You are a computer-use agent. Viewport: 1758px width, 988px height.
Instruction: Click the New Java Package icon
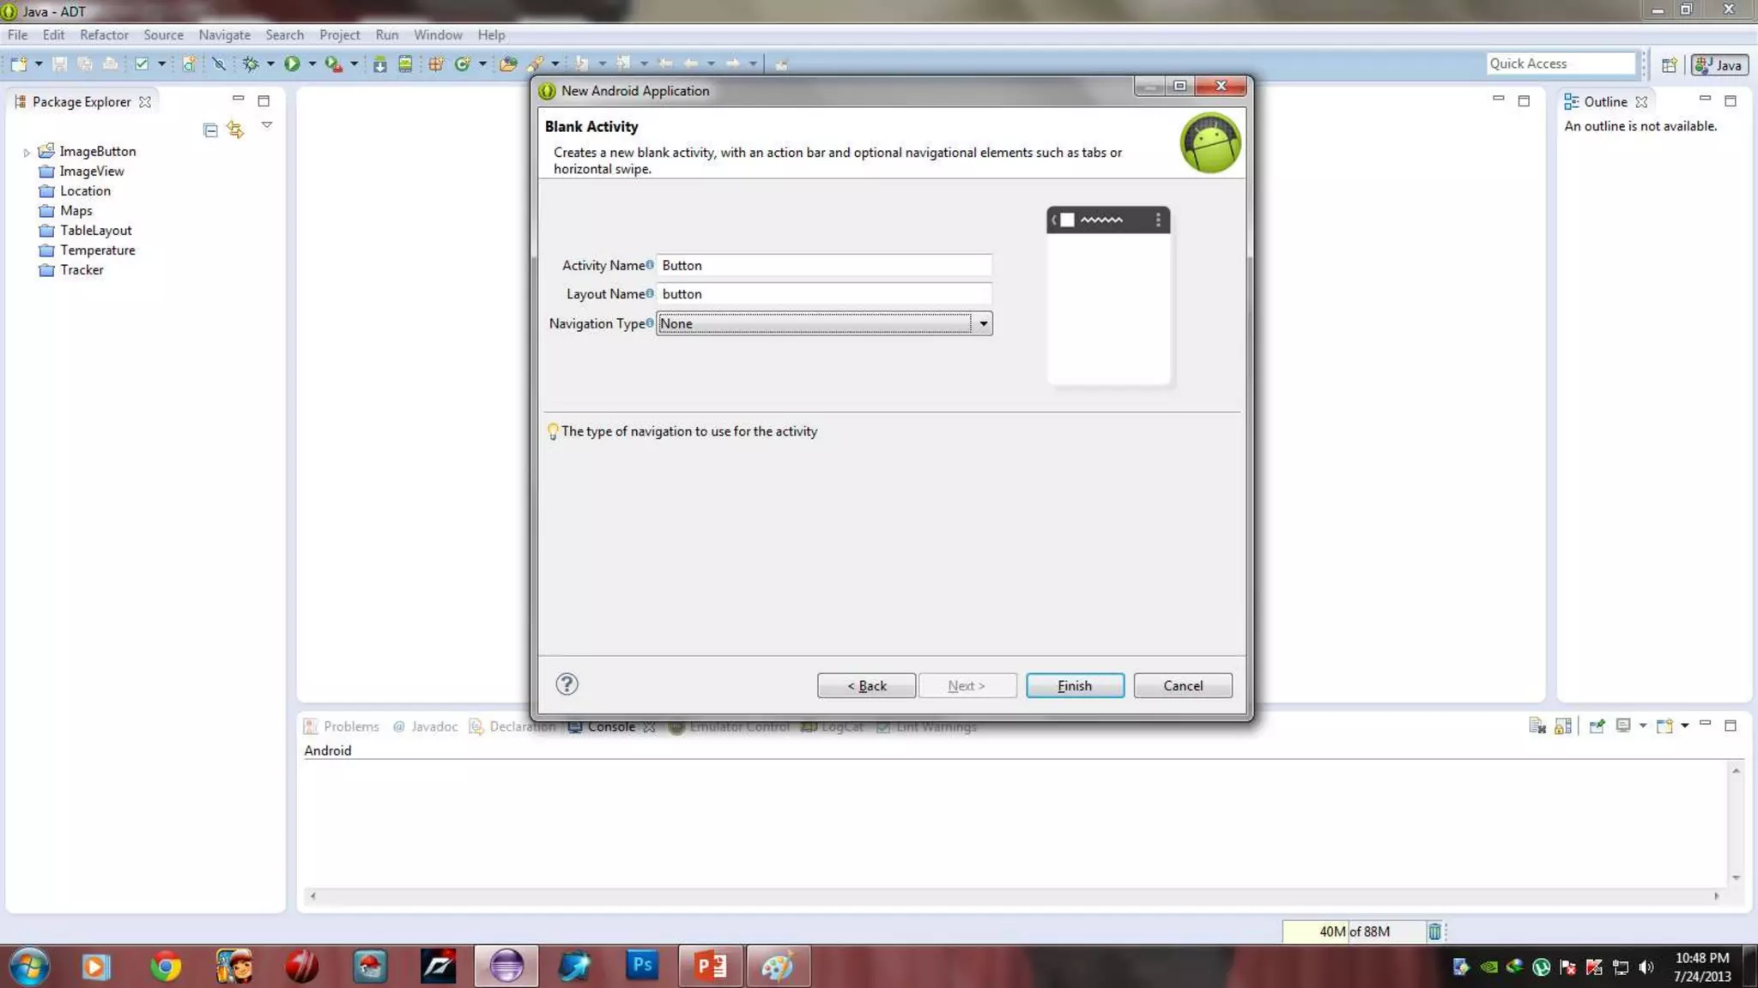436,63
